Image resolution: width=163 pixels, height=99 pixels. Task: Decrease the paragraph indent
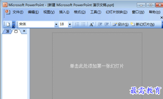[100, 24]
